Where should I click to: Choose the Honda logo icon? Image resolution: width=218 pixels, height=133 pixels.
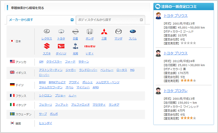pyautogui.click(x=90, y=32)
